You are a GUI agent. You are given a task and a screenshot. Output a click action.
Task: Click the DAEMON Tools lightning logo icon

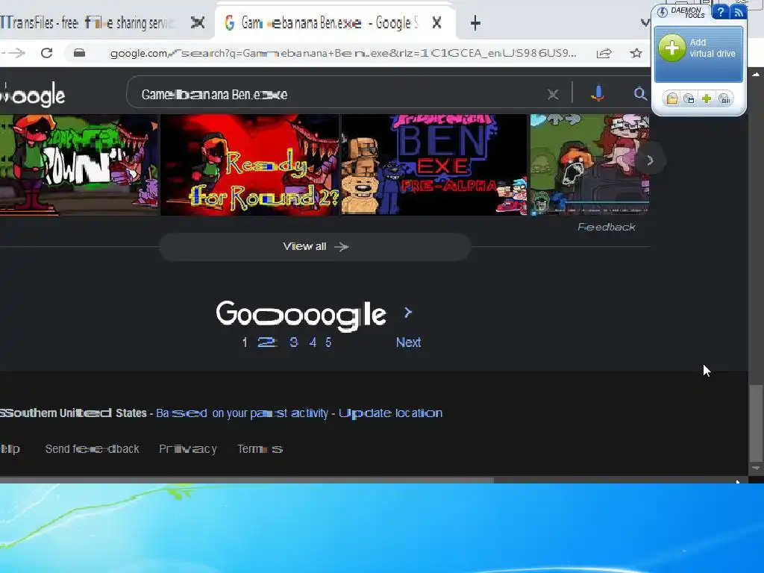pyautogui.click(x=663, y=12)
